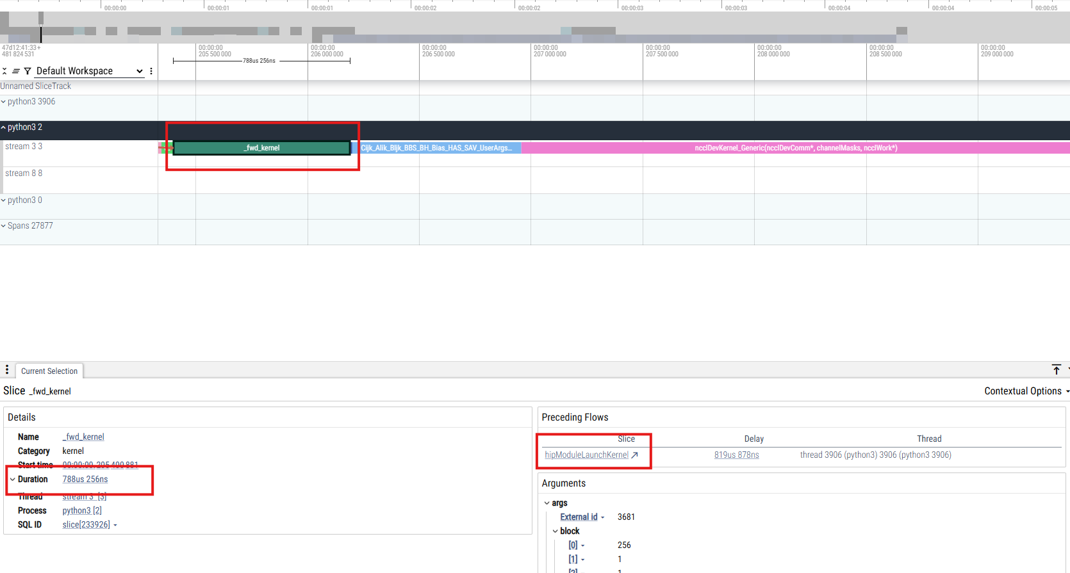Open the track filter funnel icon

(x=28, y=71)
